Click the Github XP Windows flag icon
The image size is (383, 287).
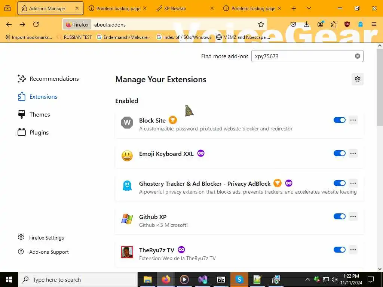pyautogui.click(x=127, y=219)
